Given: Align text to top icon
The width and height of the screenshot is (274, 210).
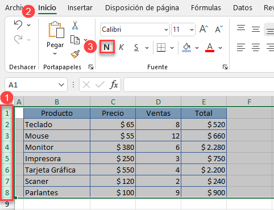Looking at the screenshot, I should tap(241, 28).
